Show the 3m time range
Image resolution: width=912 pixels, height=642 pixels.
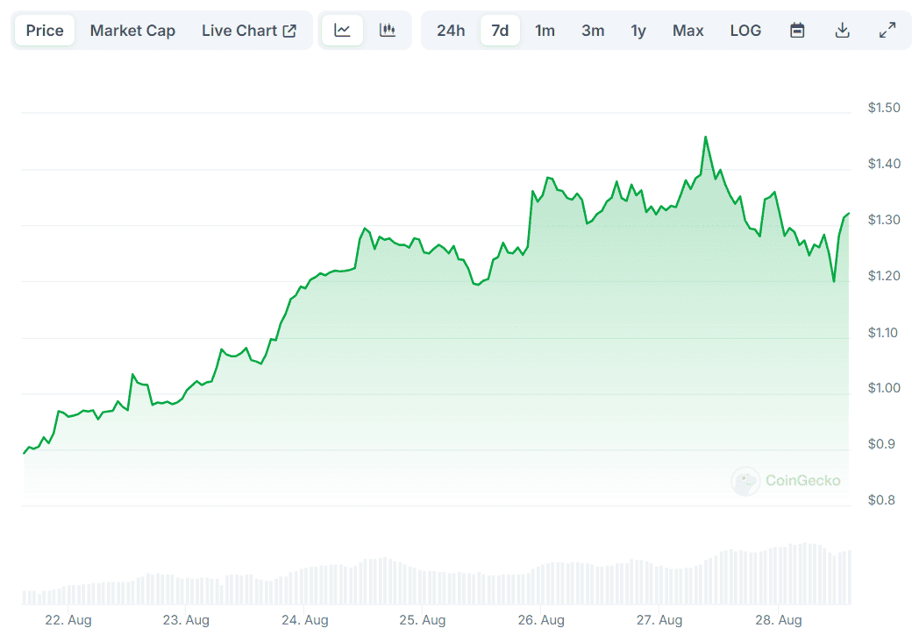pos(593,31)
